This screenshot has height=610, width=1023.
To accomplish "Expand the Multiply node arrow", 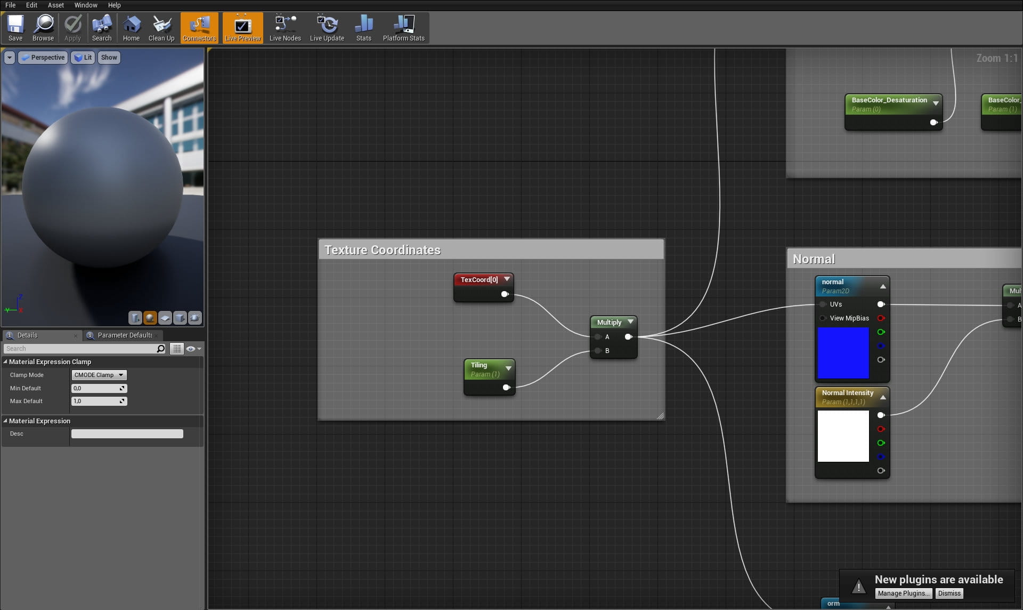I will (630, 322).
